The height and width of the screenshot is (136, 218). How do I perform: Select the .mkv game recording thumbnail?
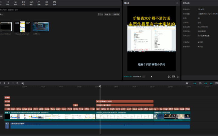41,27
